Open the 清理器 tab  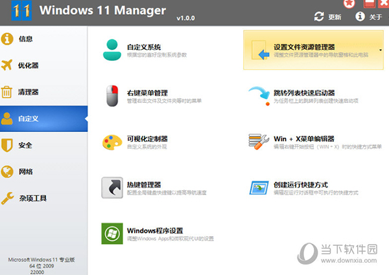43,92
